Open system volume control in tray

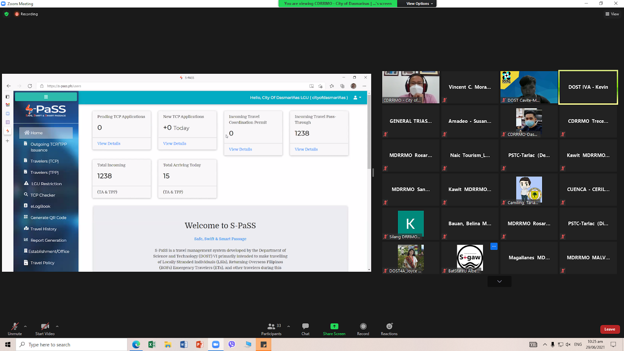pos(568,344)
